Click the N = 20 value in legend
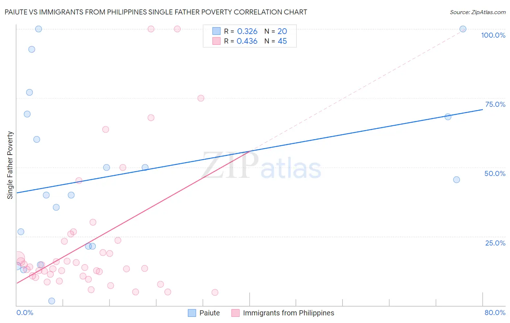 [x=276, y=31]
